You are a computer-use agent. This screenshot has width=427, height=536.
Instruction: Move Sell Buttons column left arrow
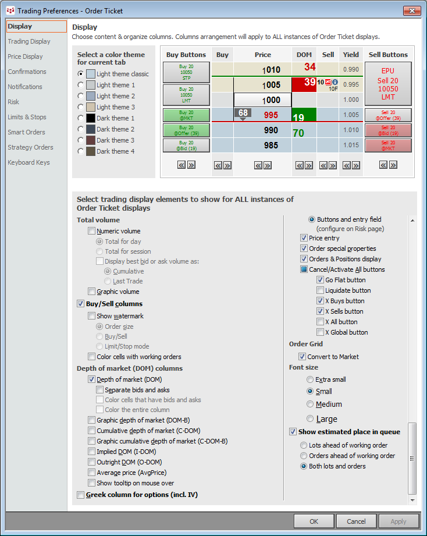383,165
